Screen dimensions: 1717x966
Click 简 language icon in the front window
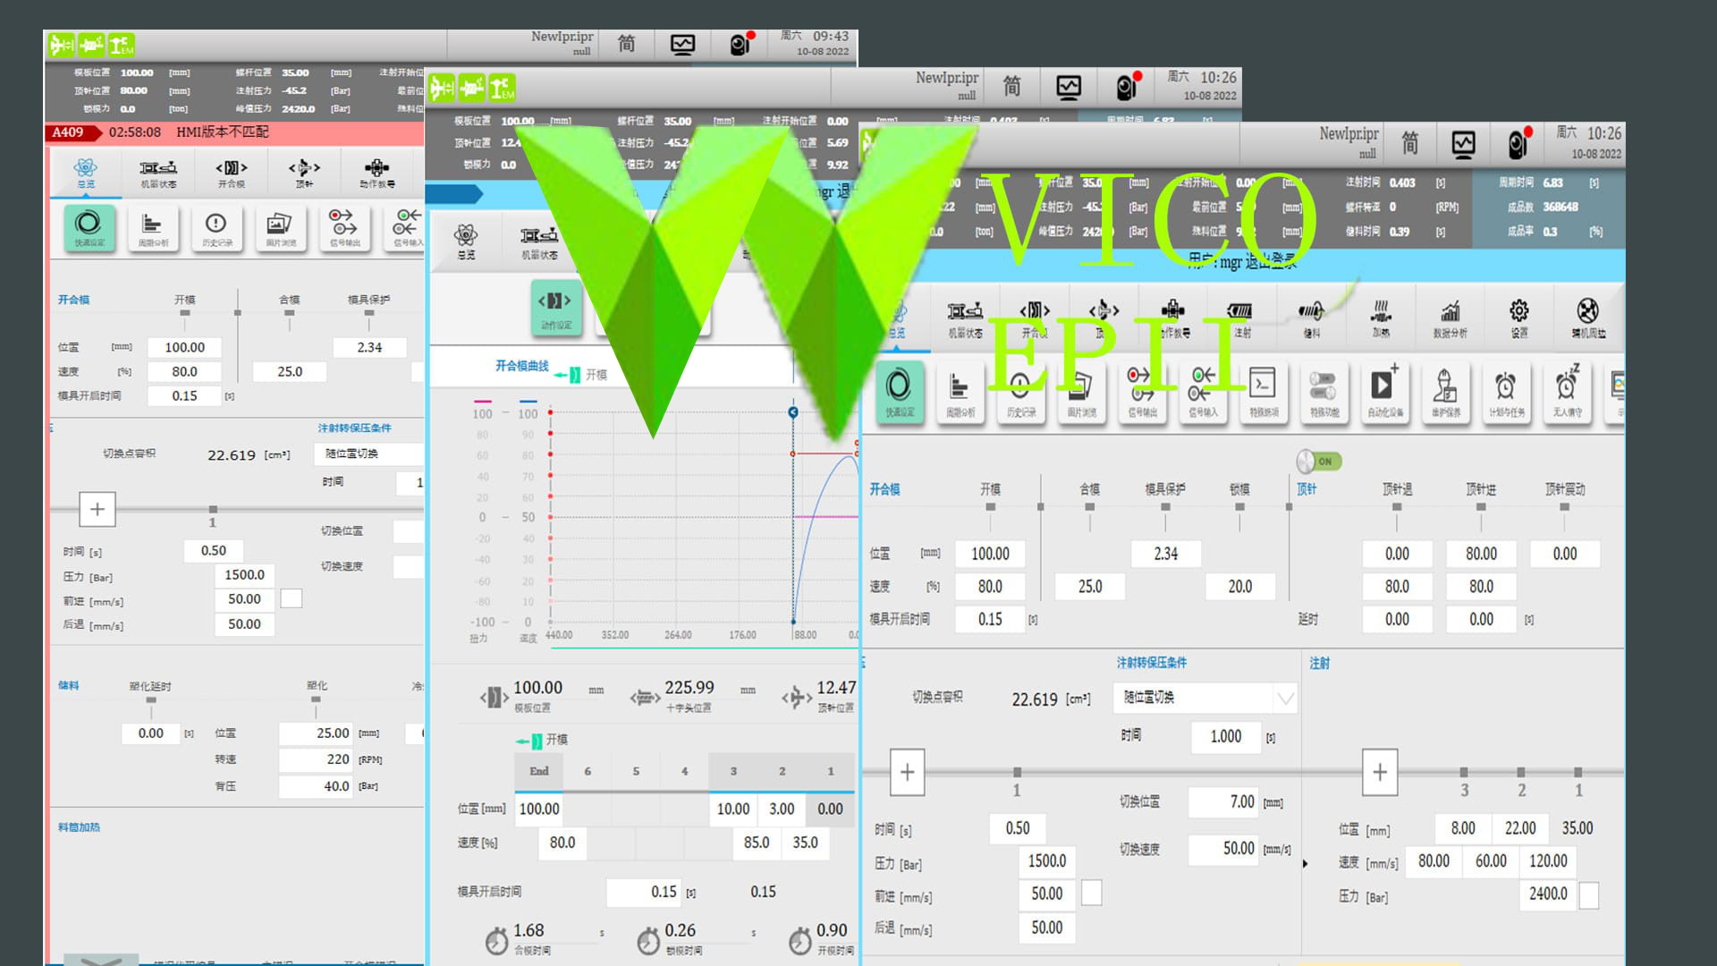[x=1410, y=143]
